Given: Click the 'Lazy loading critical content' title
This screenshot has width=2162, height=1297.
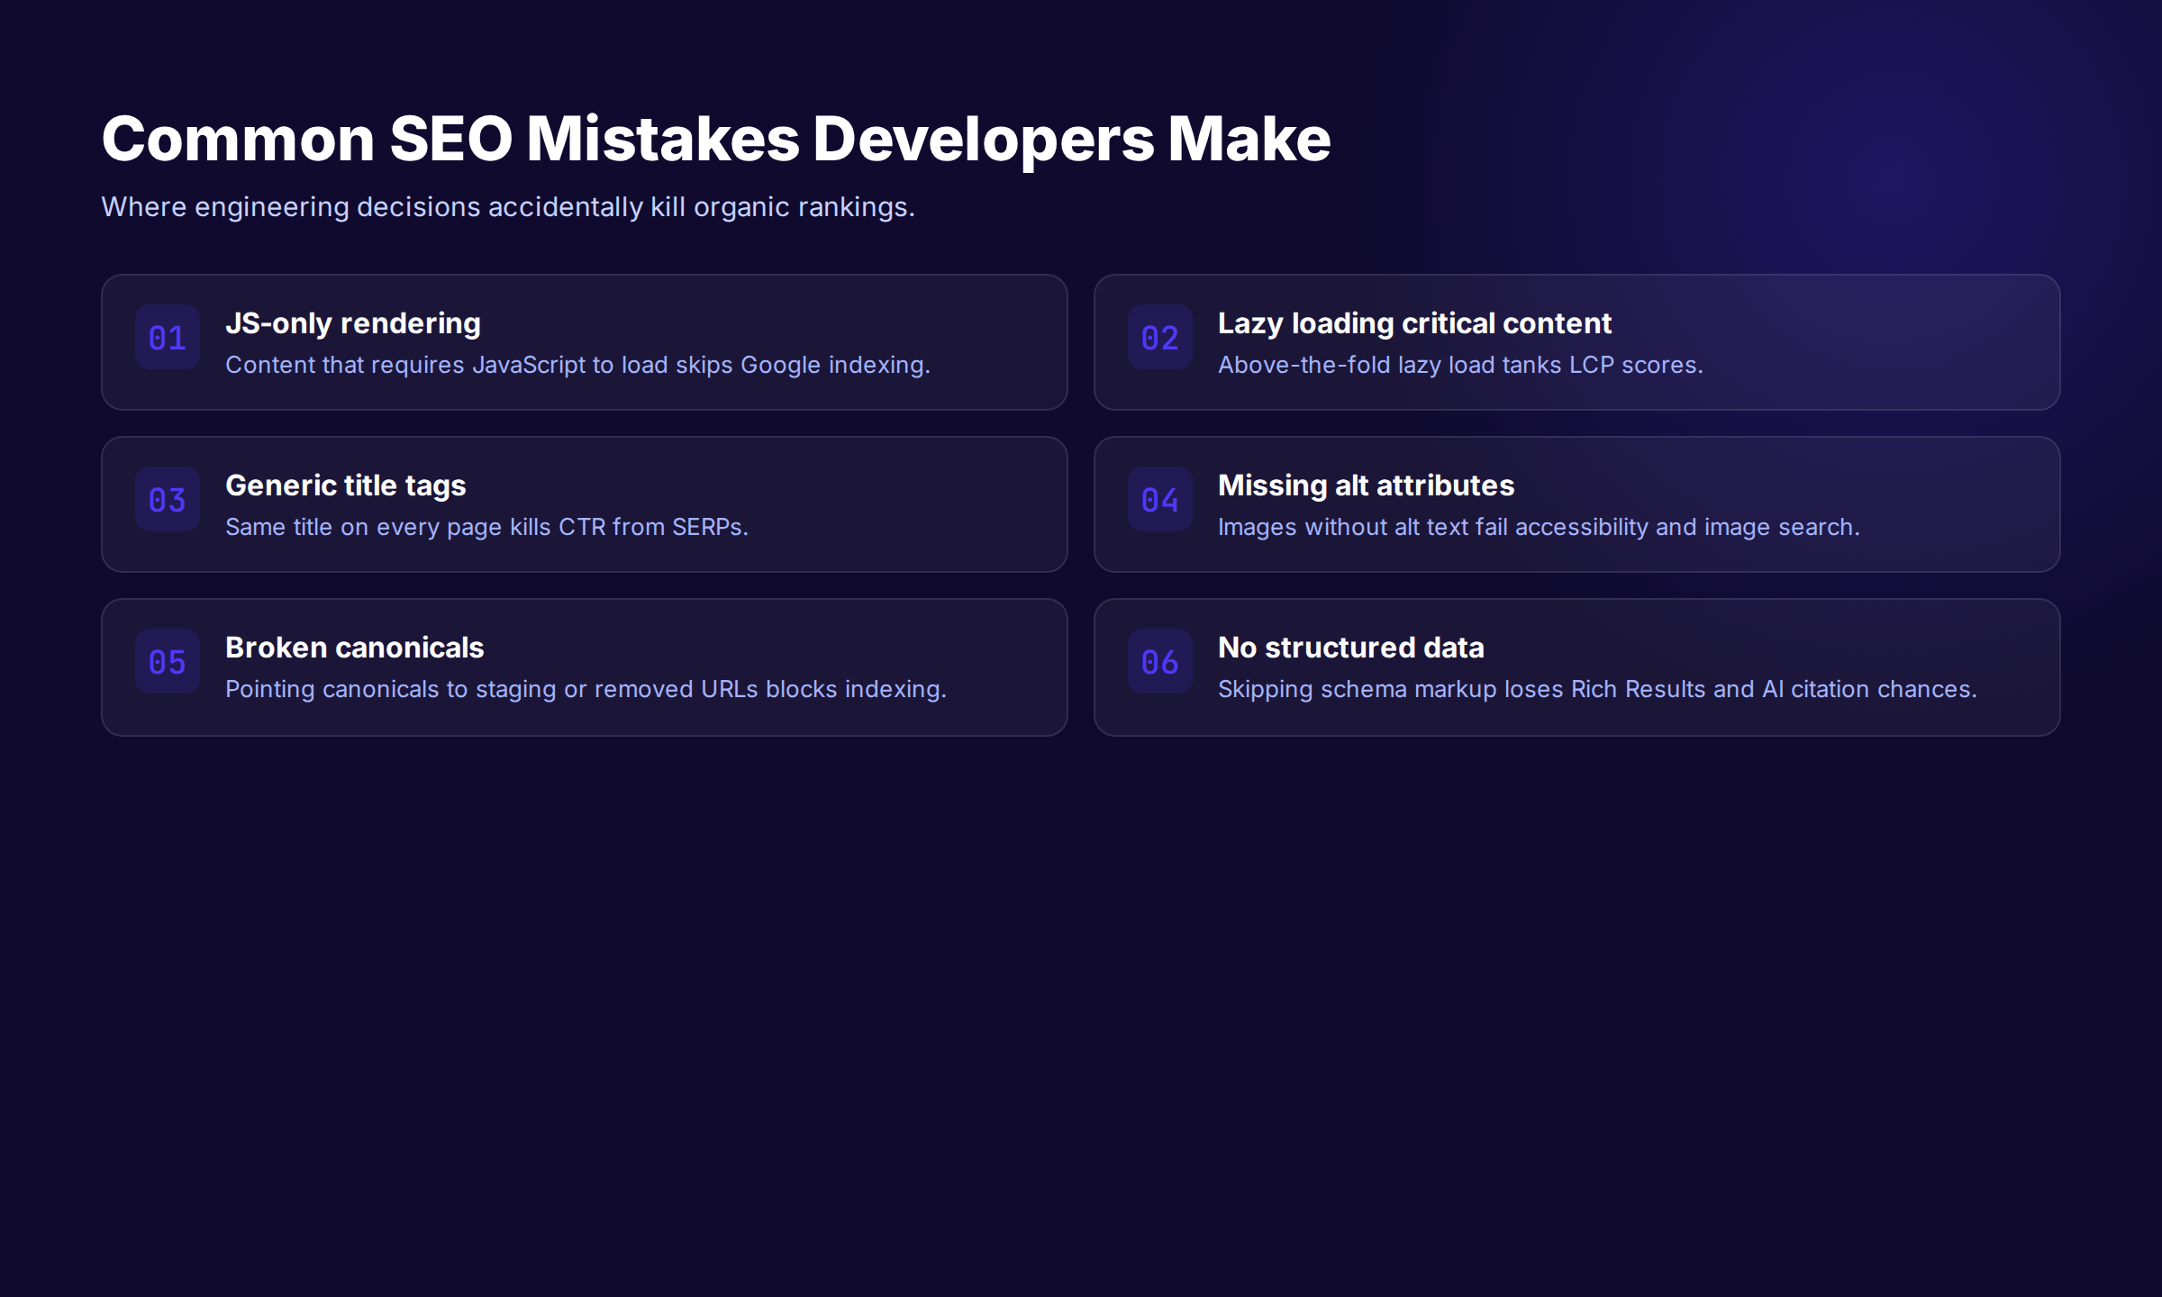Looking at the screenshot, I should coord(1414,323).
